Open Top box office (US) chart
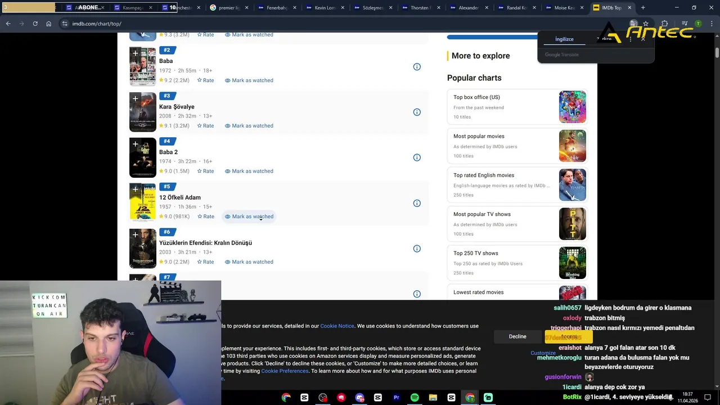 coord(517,107)
